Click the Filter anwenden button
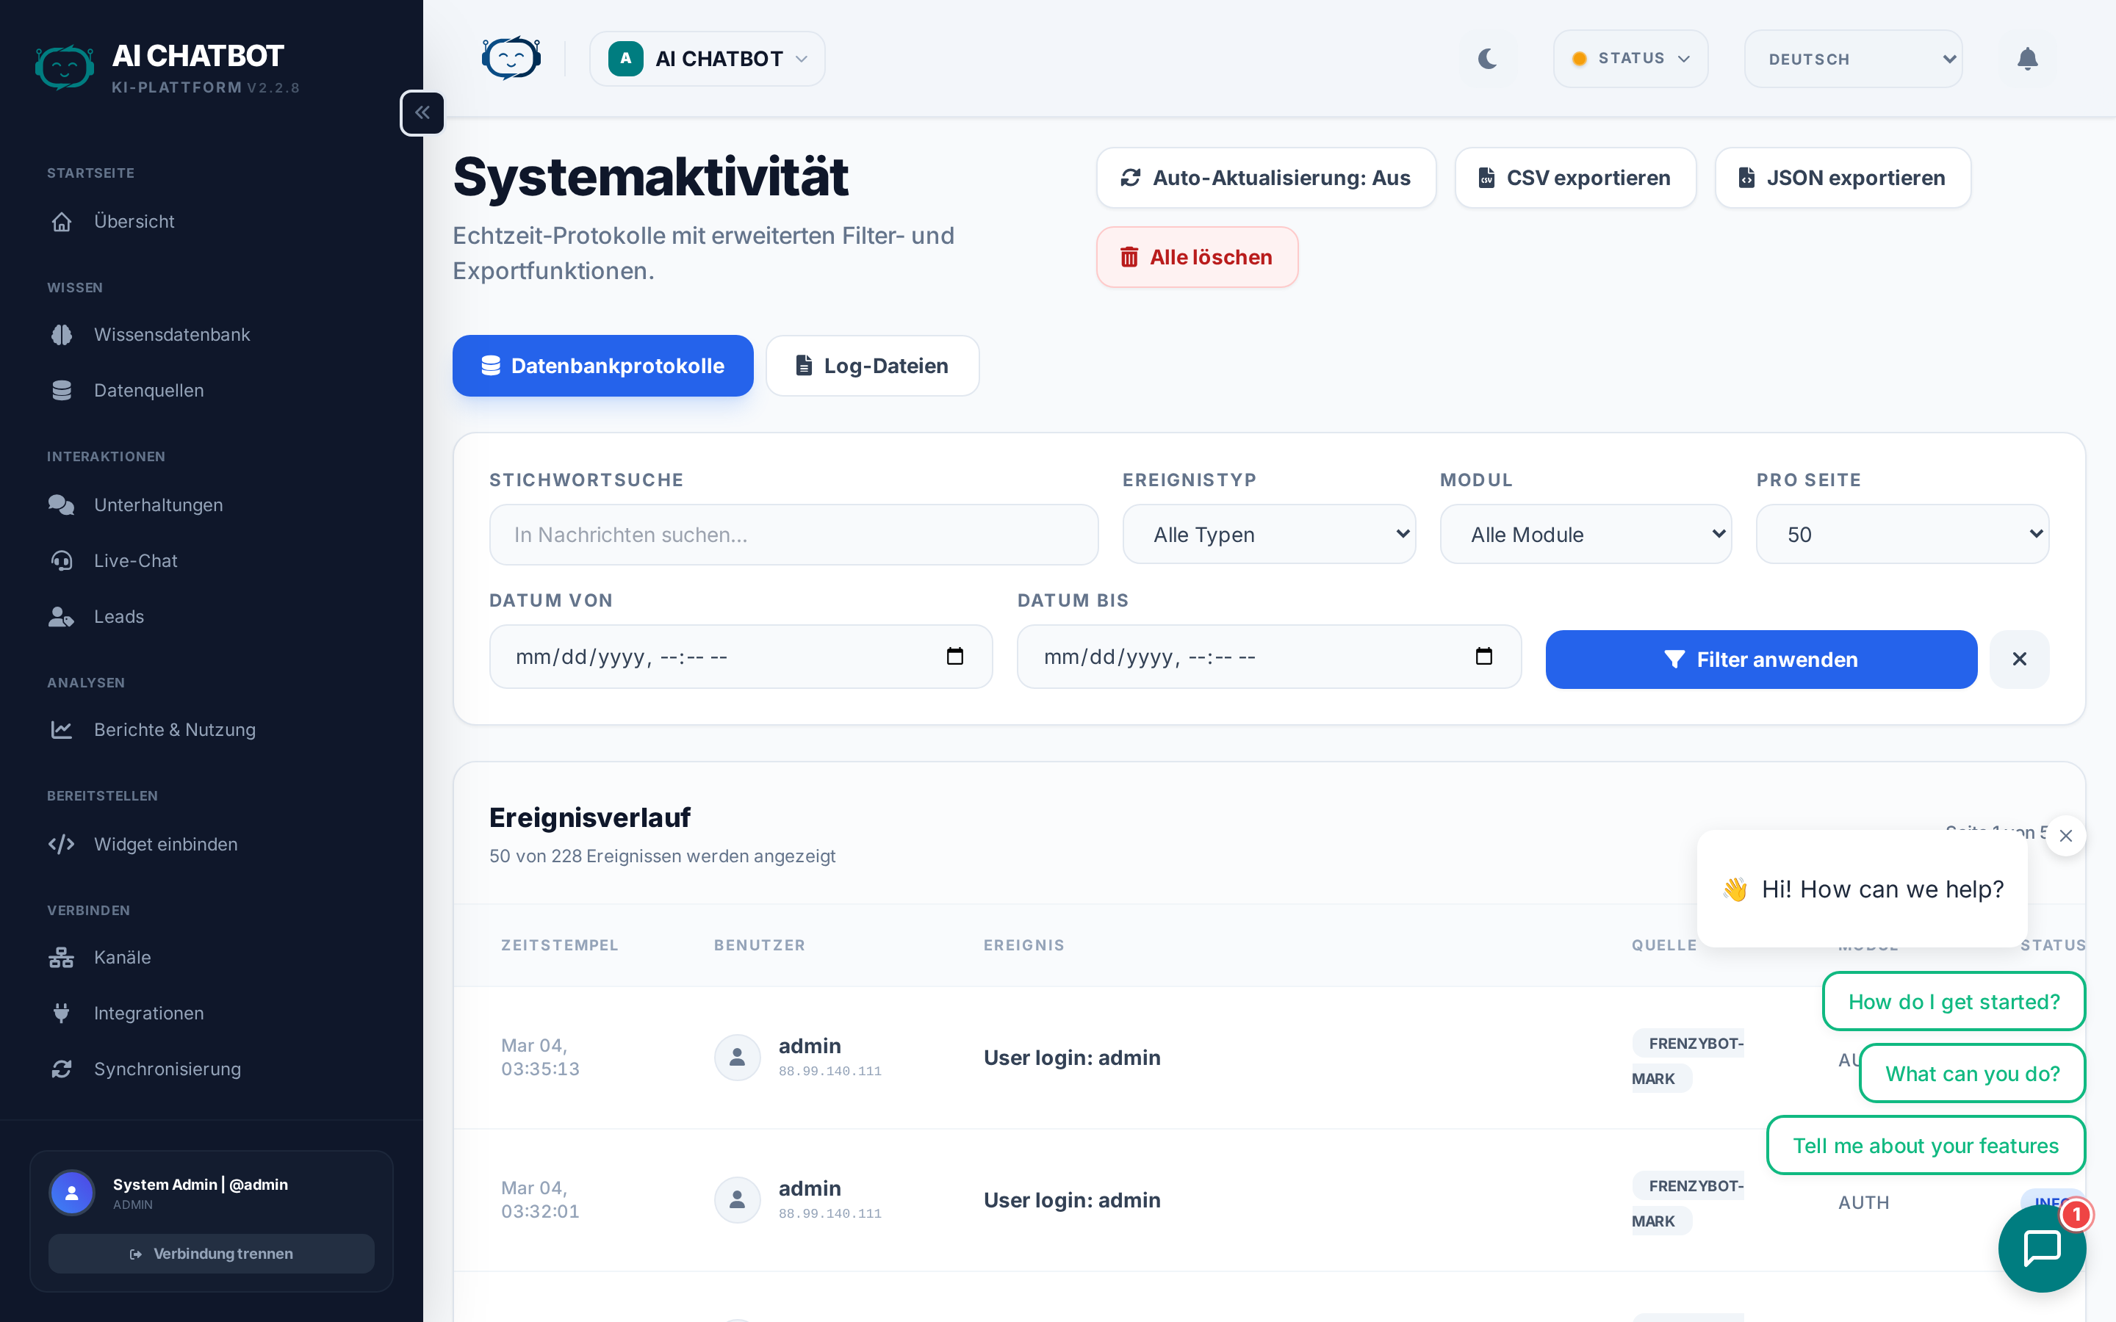The height and width of the screenshot is (1322, 2116). coord(1760,660)
